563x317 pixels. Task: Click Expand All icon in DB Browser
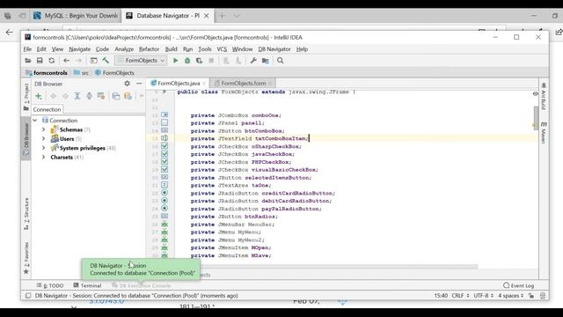77,96
